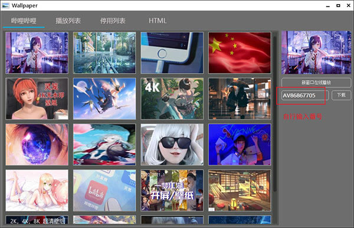
Task: Select the 灵笼 4K无水印壁纸 thumbnail
Action: tap(37, 98)
